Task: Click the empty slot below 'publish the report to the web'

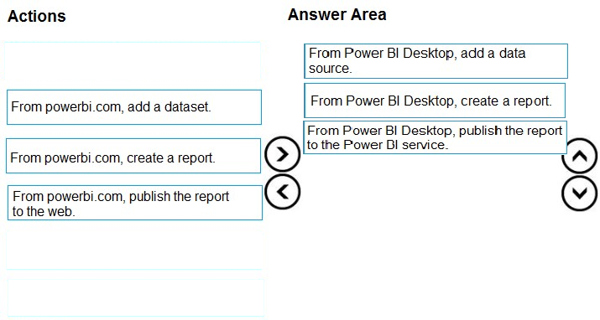Action: tap(134, 250)
